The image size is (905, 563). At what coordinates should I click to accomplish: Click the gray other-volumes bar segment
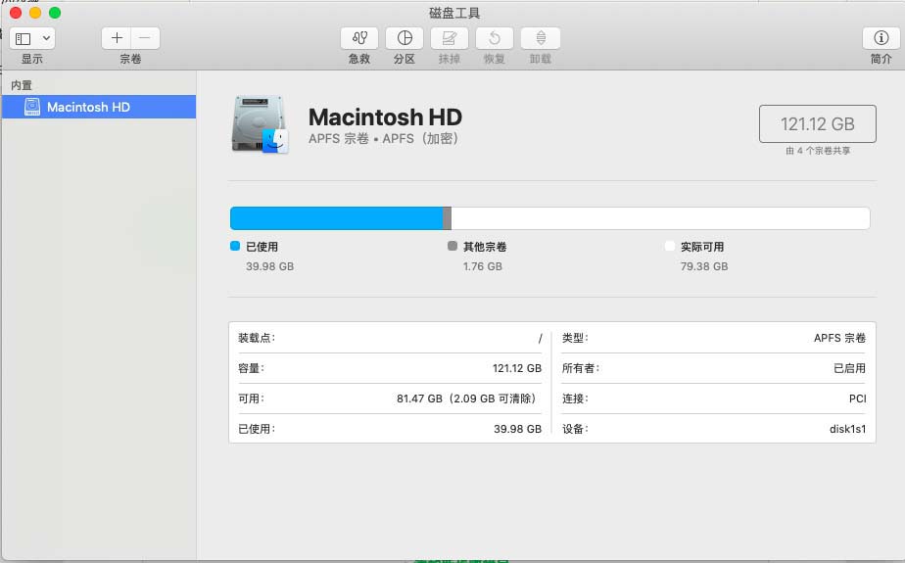[x=448, y=218]
